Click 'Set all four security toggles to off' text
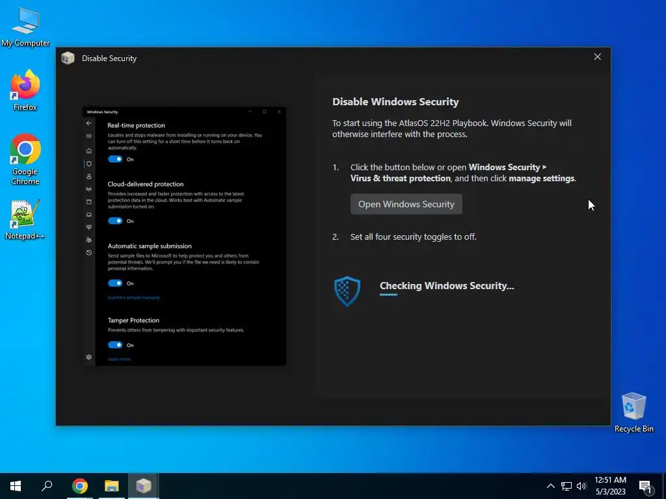This screenshot has width=666, height=499. tap(413, 237)
